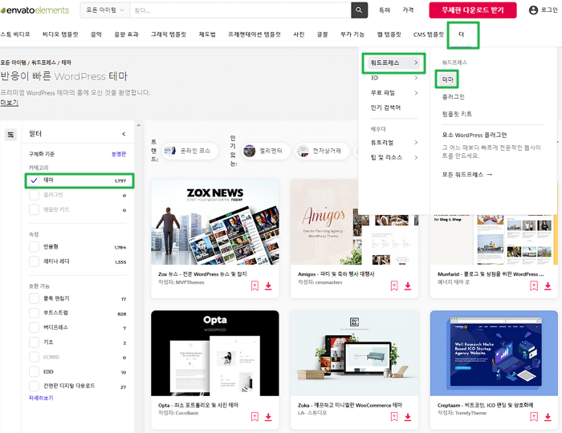
Task: Click the 무제한 다운로드 받기 button
Action: pos(473,10)
